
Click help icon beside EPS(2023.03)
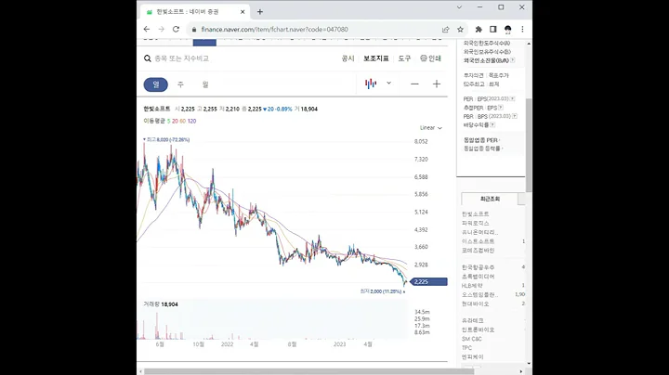pos(512,99)
